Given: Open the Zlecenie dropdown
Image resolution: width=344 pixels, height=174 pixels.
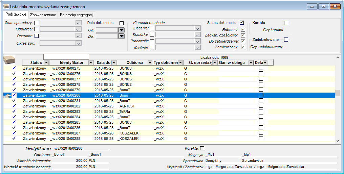Looking at the screenshot, I should pos(197,28).
